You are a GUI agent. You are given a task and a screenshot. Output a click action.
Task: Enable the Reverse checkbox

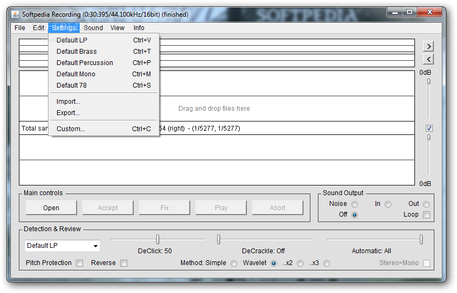click(123, 263)
